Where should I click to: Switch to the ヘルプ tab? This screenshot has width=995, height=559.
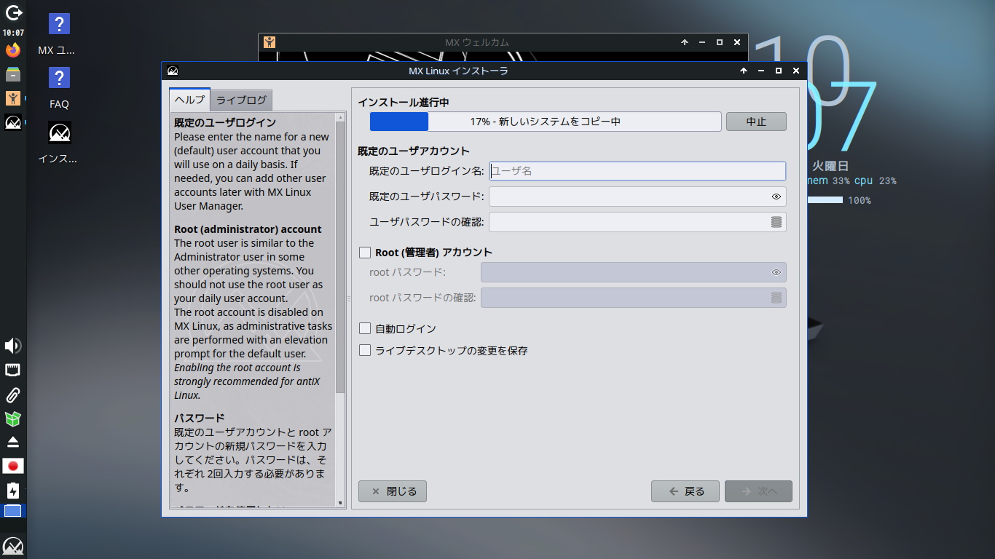189,100
